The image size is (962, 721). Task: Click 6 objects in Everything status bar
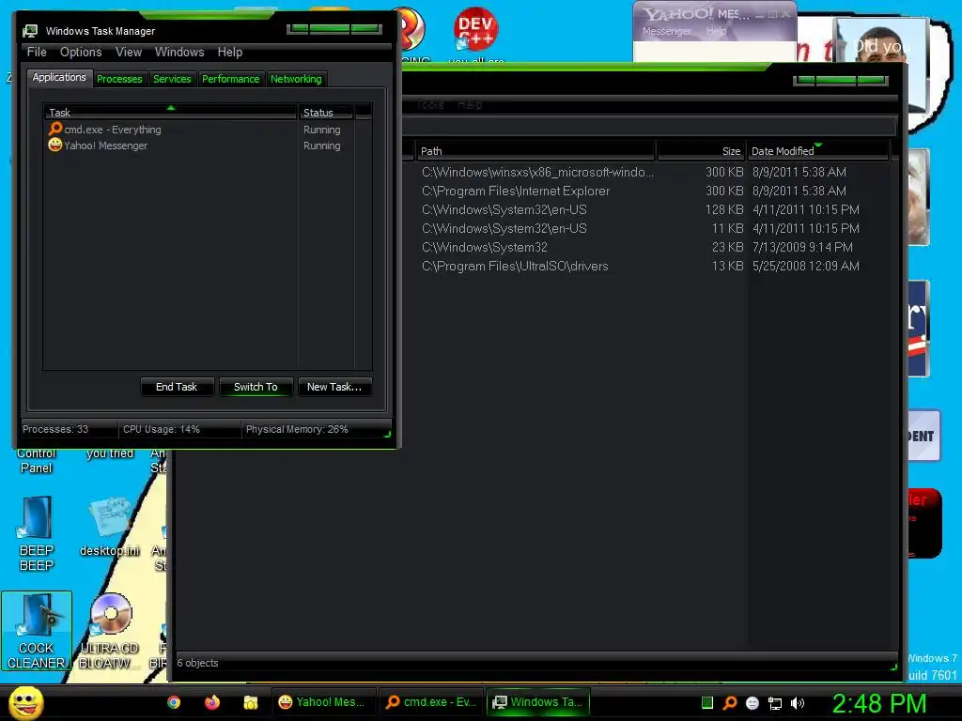[x=197, y=663]
